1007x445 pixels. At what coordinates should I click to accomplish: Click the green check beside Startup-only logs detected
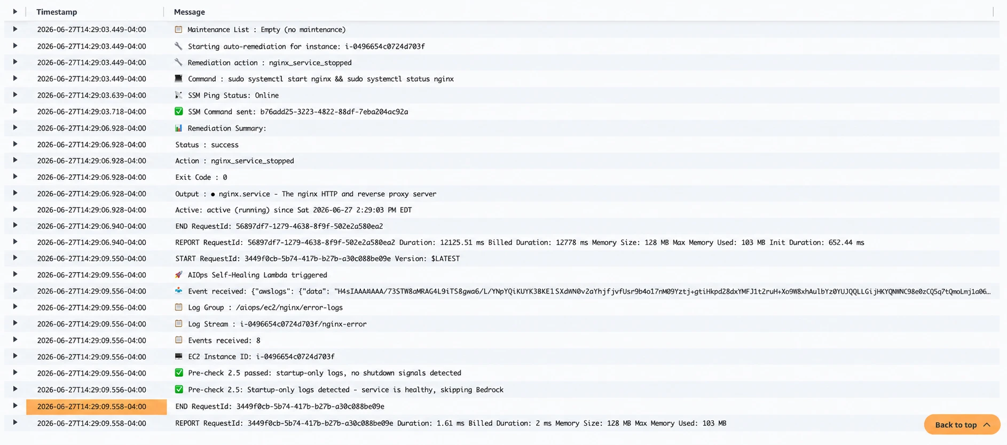pos(179,390)
